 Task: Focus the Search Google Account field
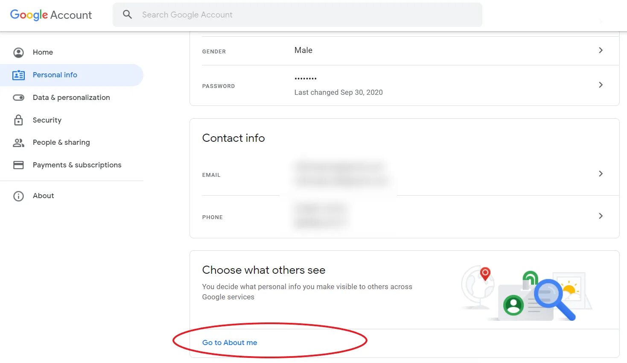[297, 15]
